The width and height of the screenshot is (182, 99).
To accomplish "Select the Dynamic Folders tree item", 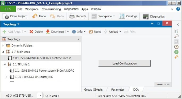I will coord(22,46).
